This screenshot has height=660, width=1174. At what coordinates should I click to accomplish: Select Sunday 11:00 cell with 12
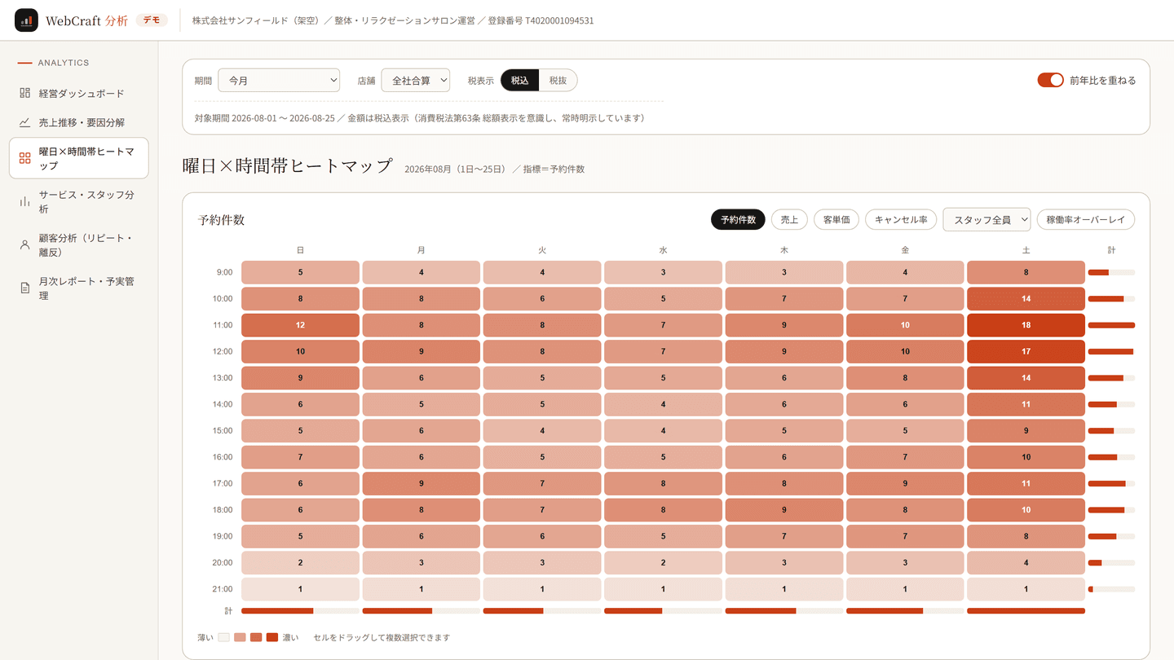click(300, 325)
